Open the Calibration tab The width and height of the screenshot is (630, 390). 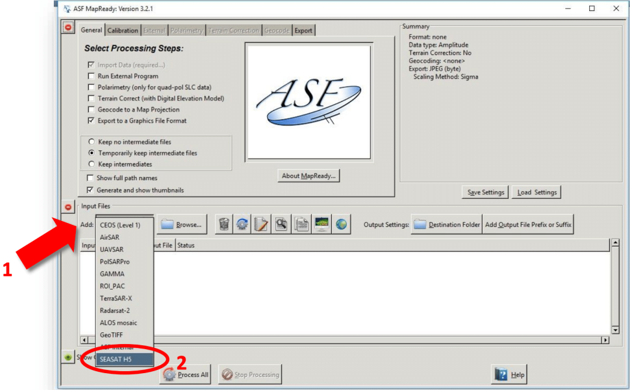pos(122,30)
